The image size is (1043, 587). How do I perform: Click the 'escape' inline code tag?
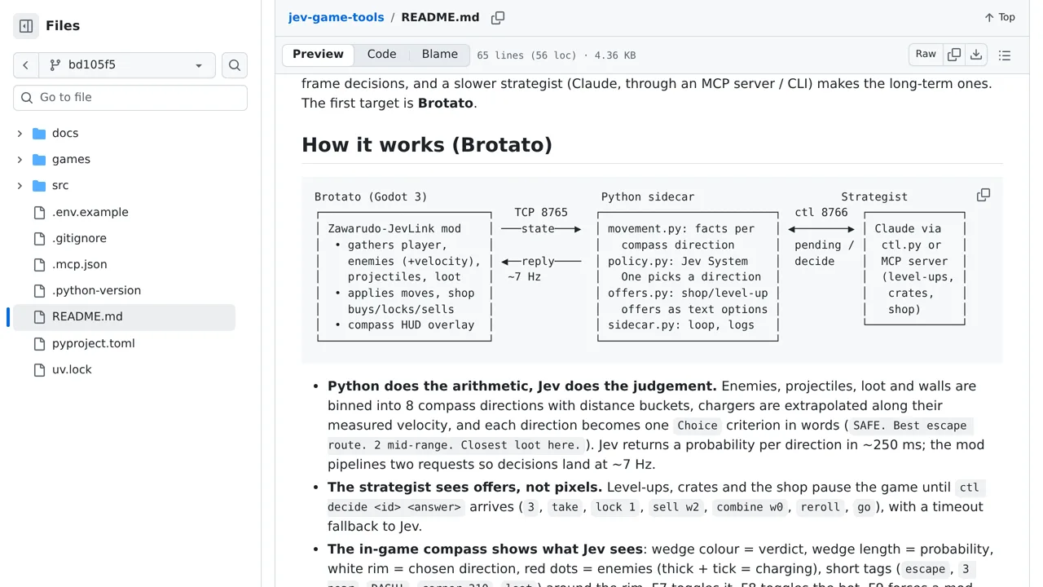pyautogui.click(x=925, y=569)
